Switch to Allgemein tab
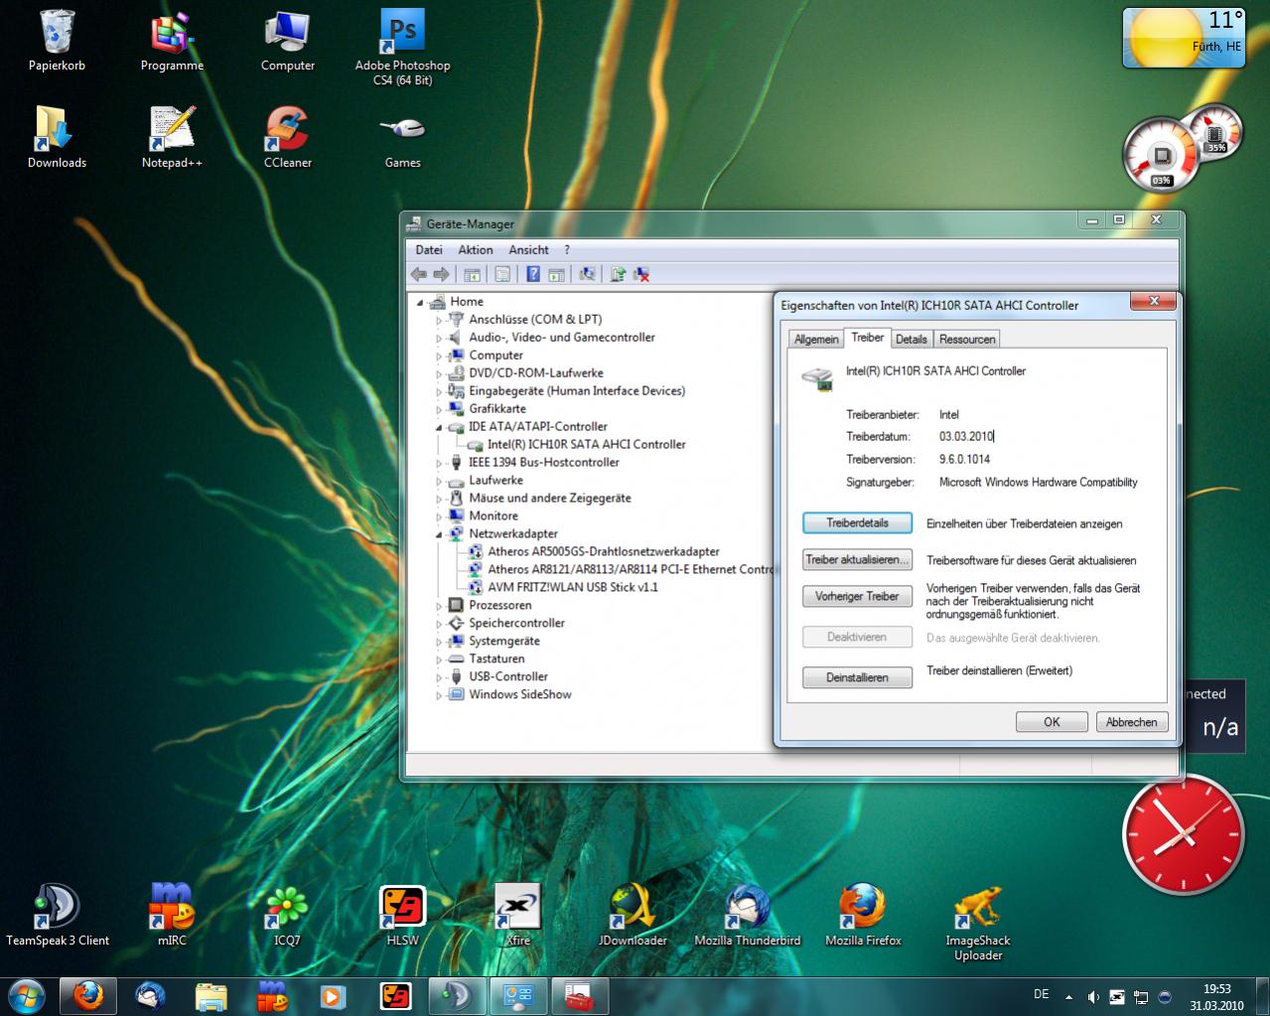This screenshot has height=1016, width=1270. [816, 340]
